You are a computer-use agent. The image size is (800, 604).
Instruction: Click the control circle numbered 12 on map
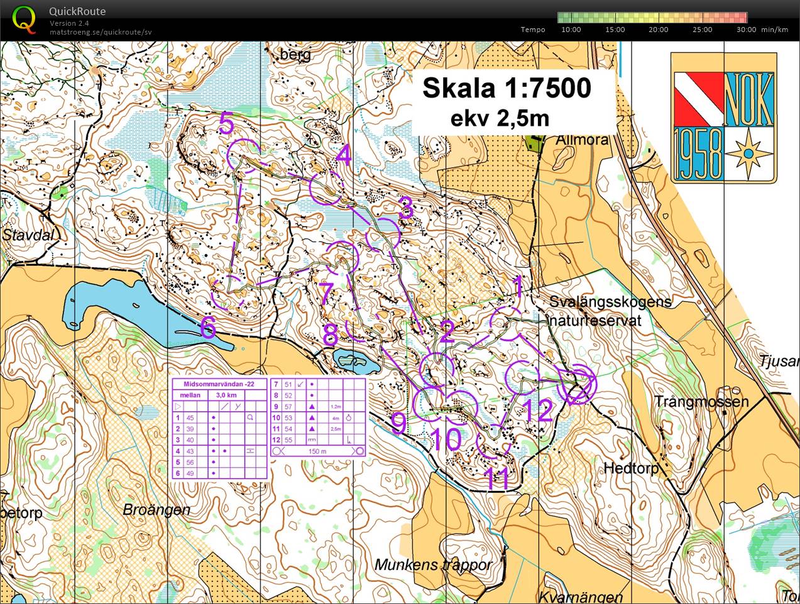click(x=523, y=379)
